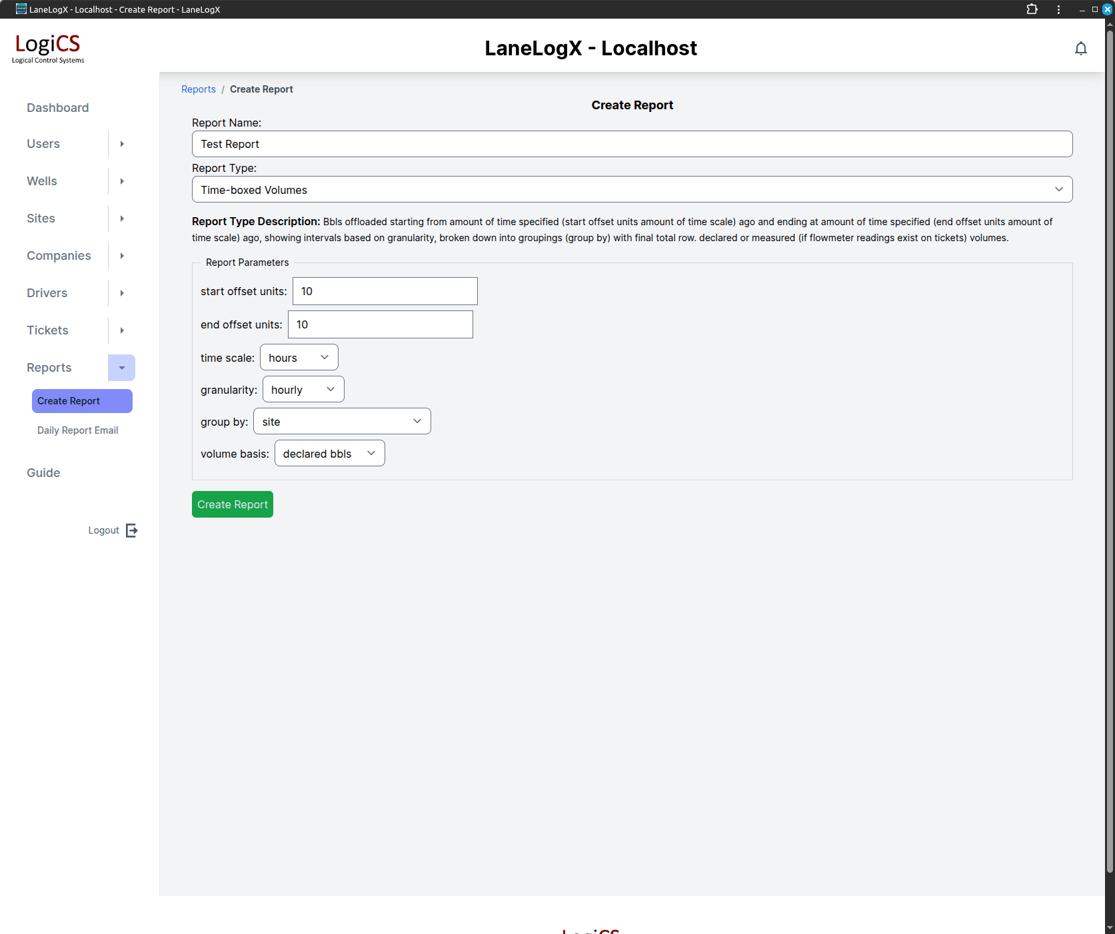Open the Dashboard menu item
This screenshot has height=934, width=1115.
(58, 108)
